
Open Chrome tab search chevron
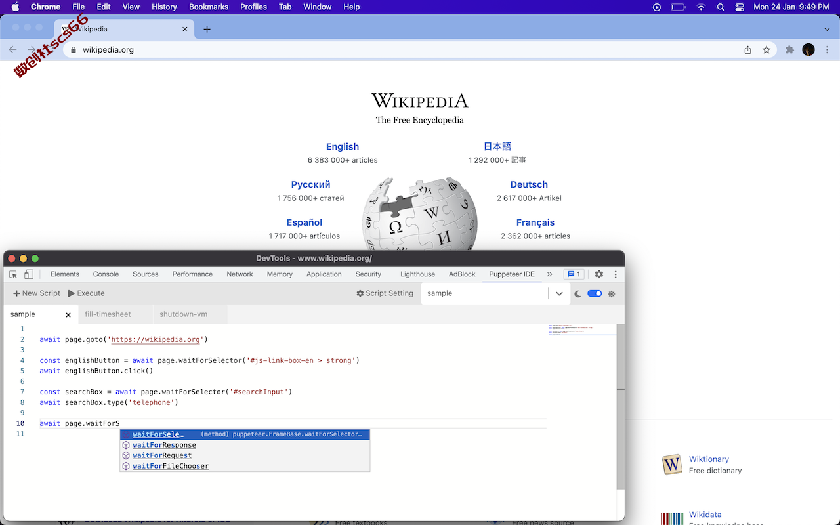pos(827,29)
